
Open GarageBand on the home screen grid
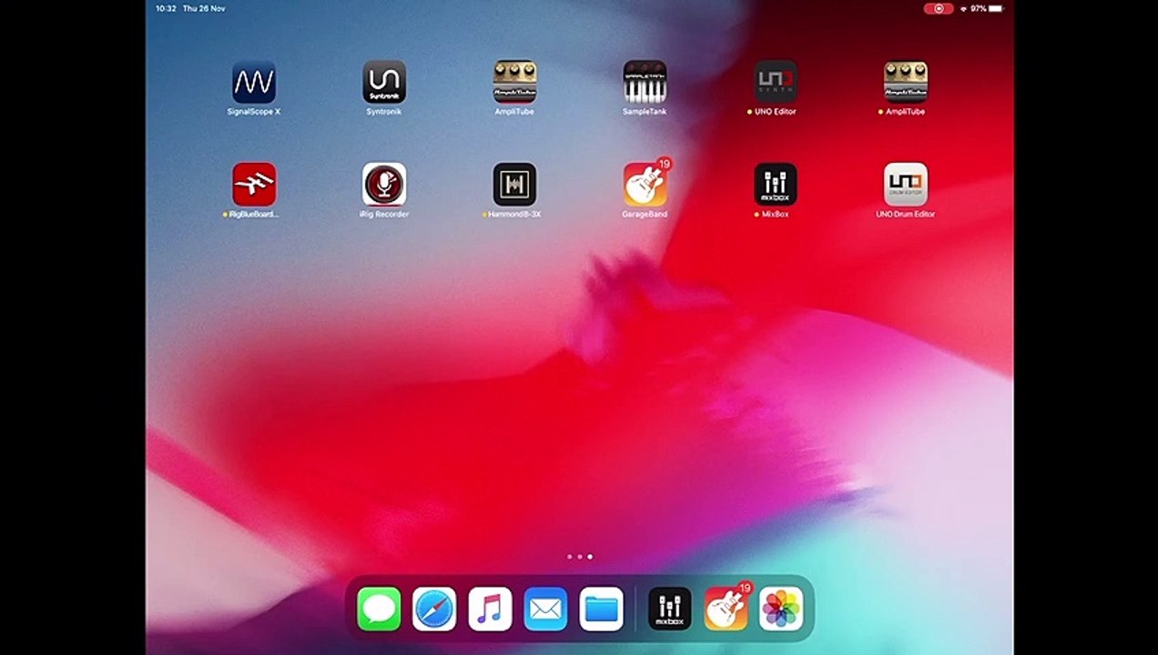coord(645,185)
